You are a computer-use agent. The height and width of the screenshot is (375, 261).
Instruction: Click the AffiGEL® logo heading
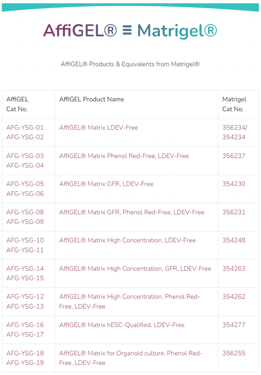80,31
